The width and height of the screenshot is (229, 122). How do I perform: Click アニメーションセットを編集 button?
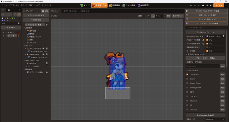click(x=206, y=23)
